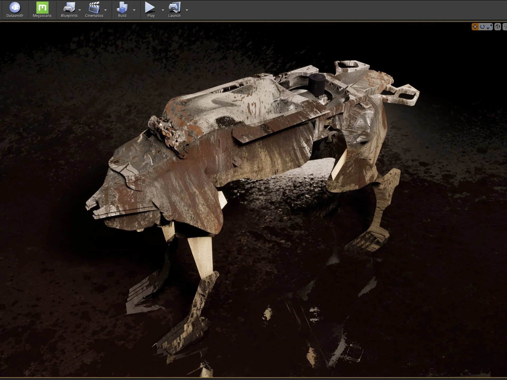Open the Build options dropdown arrow
The height and width of the screenshot is (380, 507).
(134, 10)
